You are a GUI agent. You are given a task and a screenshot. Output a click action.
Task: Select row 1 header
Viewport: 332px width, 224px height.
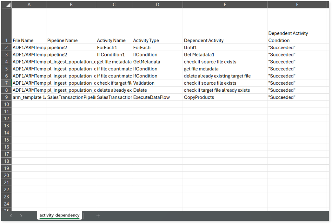tap(6, 41)
